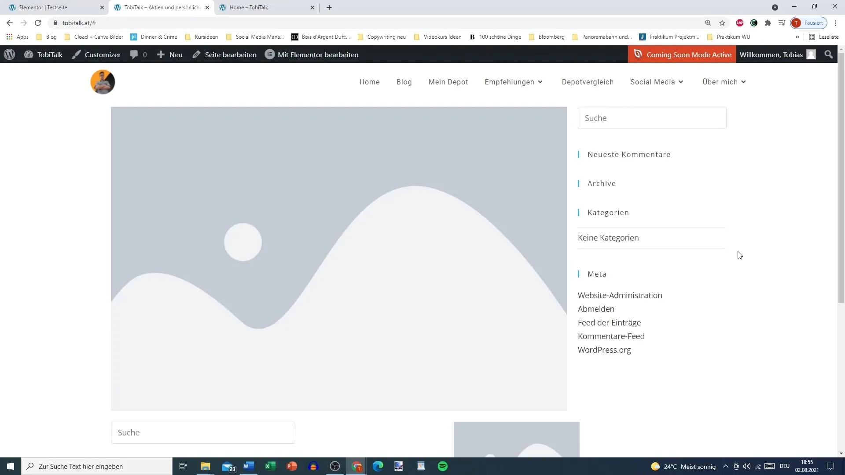The width and height of the screenshot is (845, 475).
Task: Open Website-Administration link in Meta
Action: (x=620, y=295)
